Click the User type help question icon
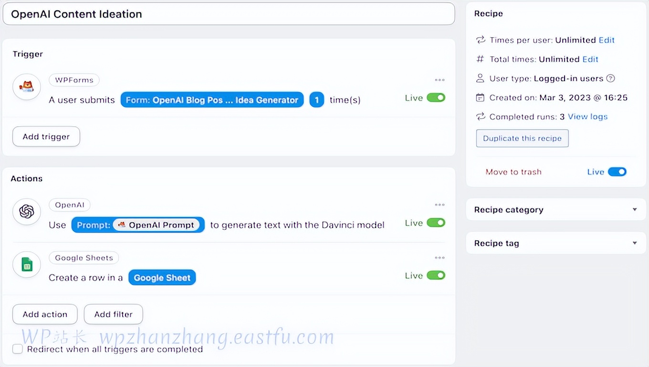This screenshot has height=367, width=649. (x=610, y=79)
